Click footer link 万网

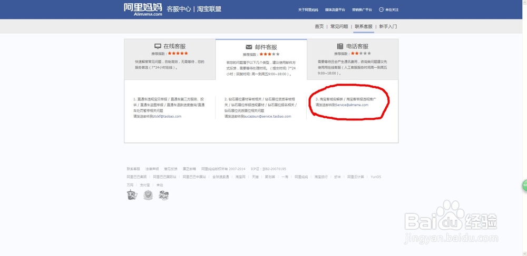click(130, 185)
